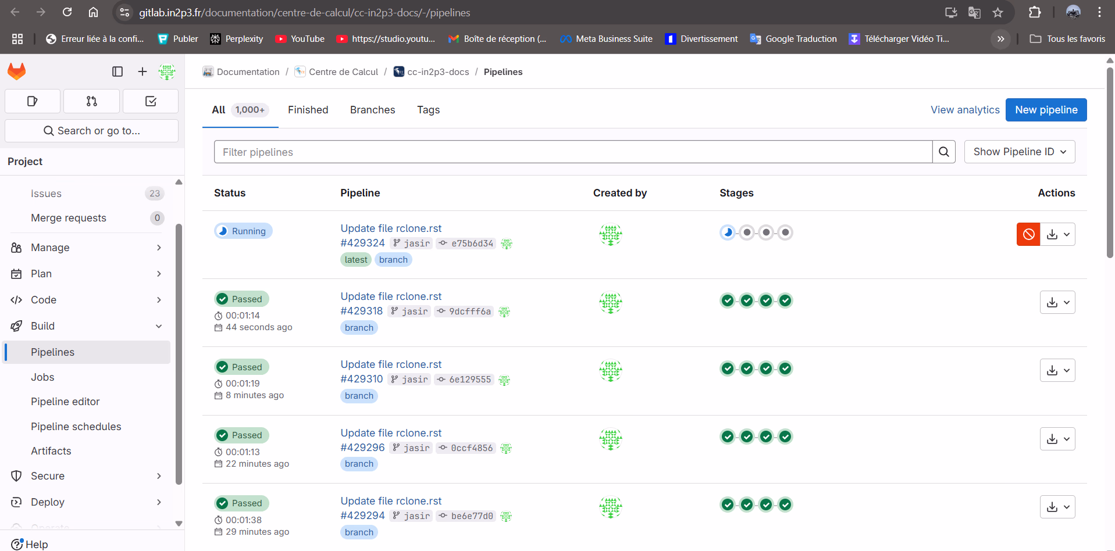The image size is (1115, 551).
Task: Click the Filter pipelines input field
Action: coord(573,152)
